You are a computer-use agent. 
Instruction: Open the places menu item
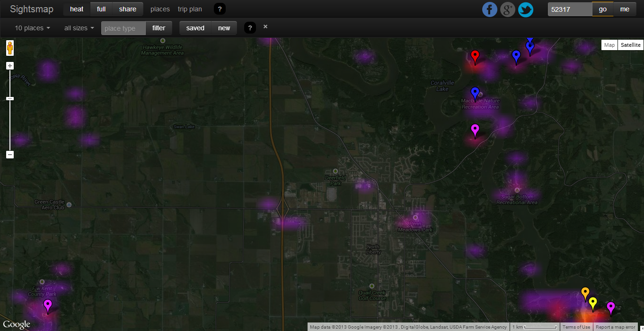click(160, 9)
